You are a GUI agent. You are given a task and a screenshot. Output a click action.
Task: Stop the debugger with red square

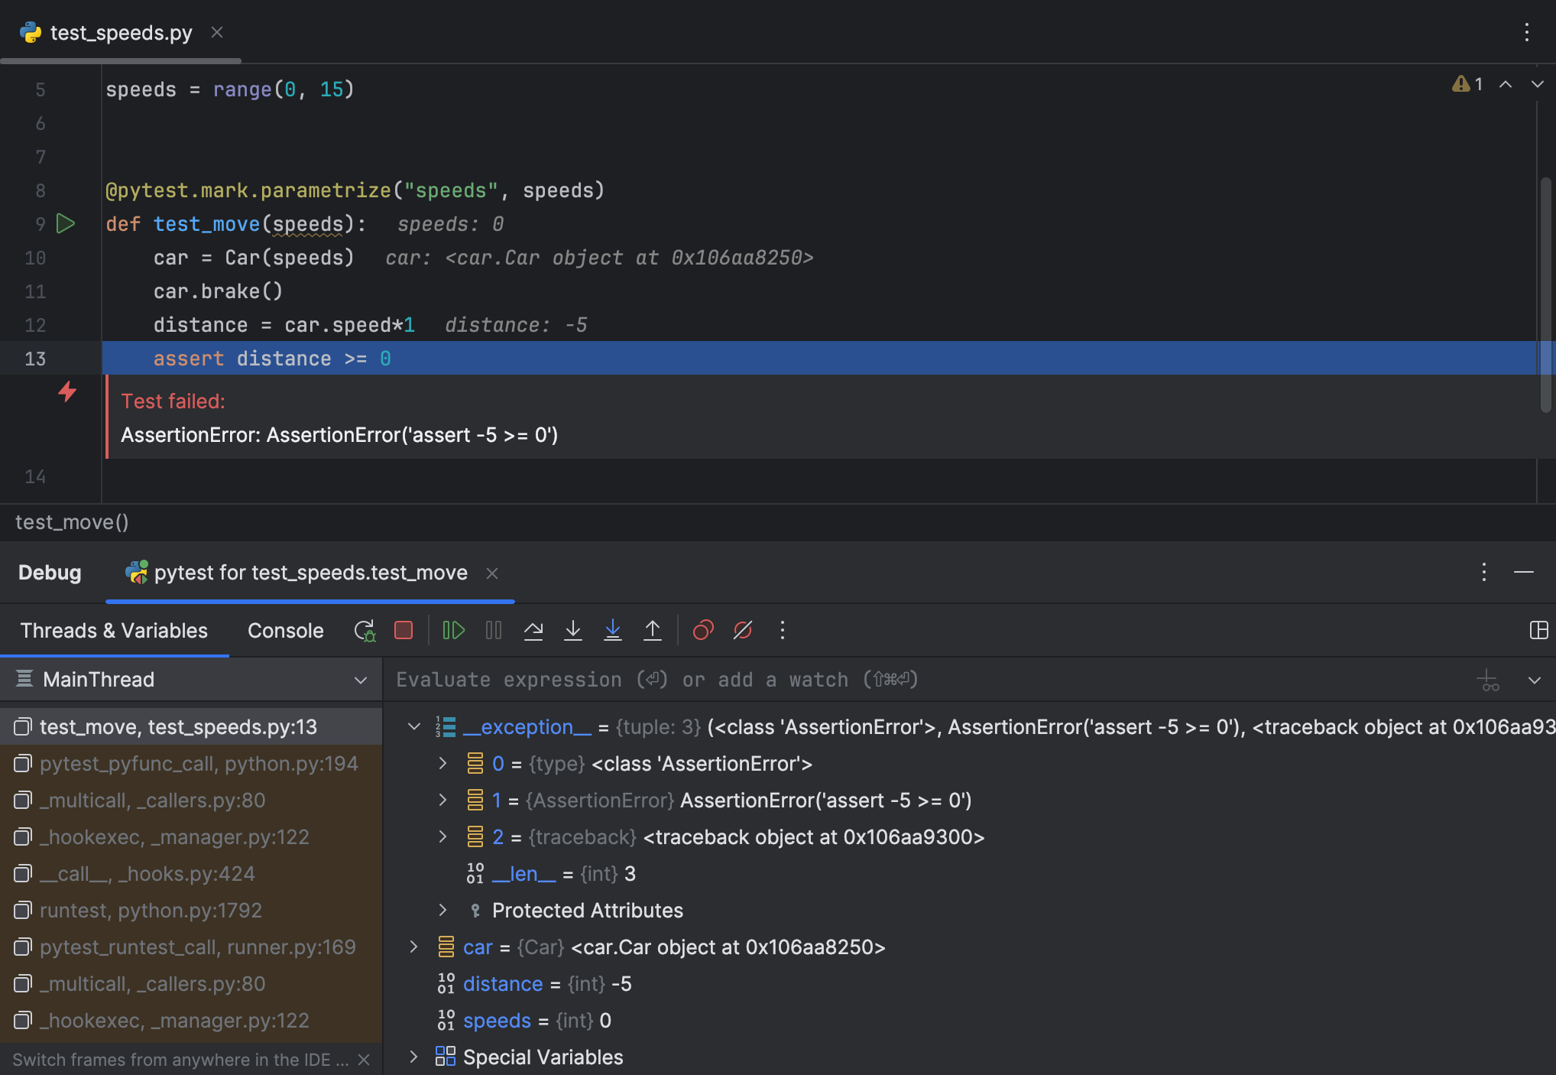[404, 631]
